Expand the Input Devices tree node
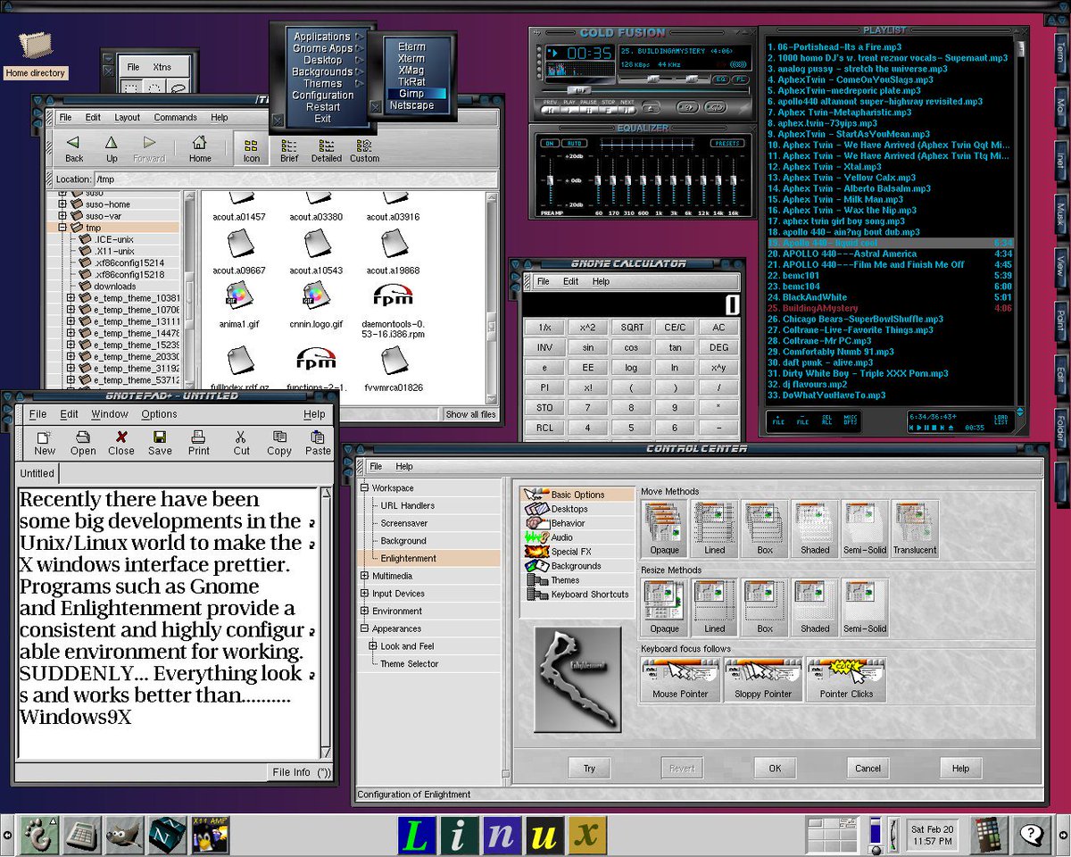The height and width of the screenshot is (857, 1071). [364, 594]
